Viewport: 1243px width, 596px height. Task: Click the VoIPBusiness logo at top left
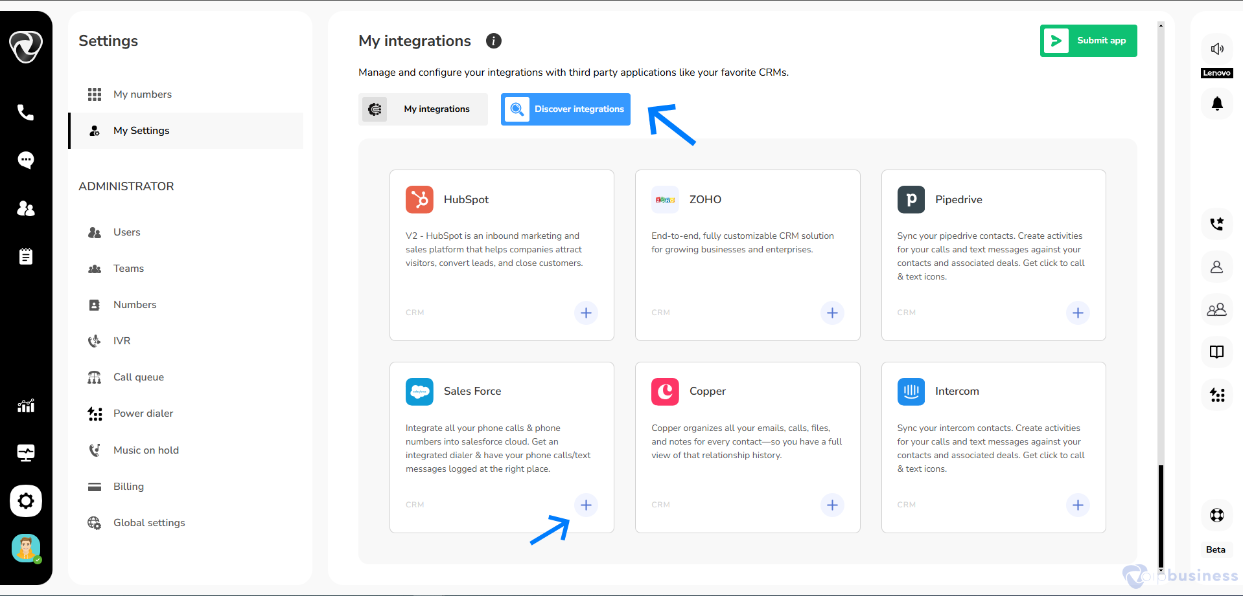26,47
